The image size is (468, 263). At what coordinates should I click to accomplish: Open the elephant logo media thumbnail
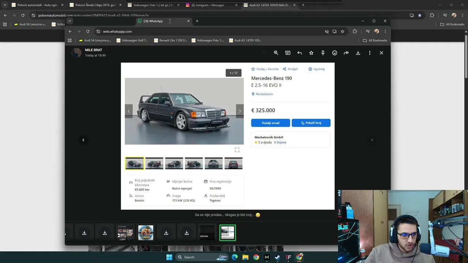tap(146, 233)
